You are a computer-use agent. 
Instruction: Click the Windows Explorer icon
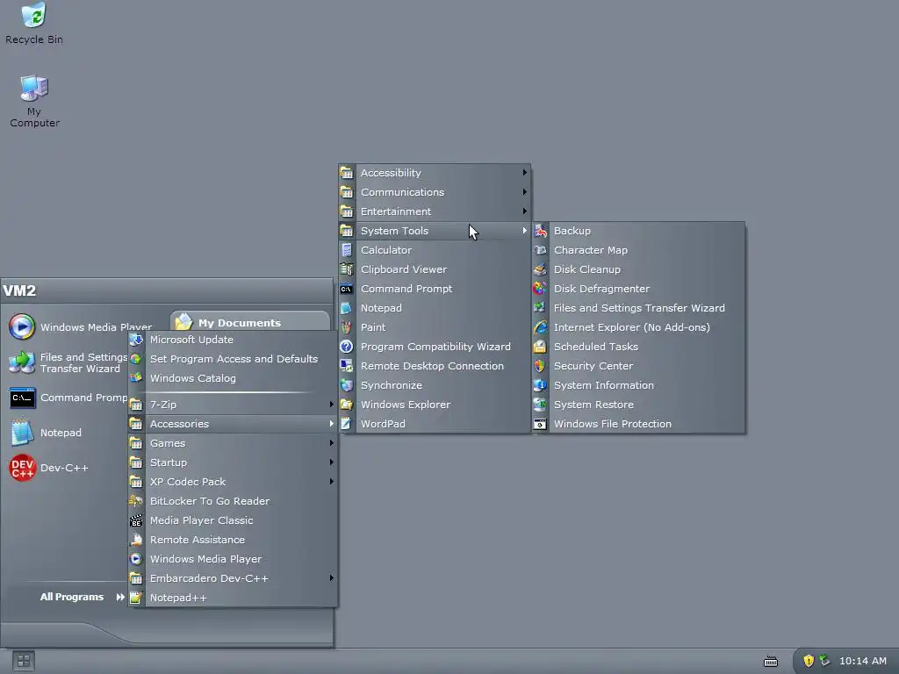click(x=346, y=405)
